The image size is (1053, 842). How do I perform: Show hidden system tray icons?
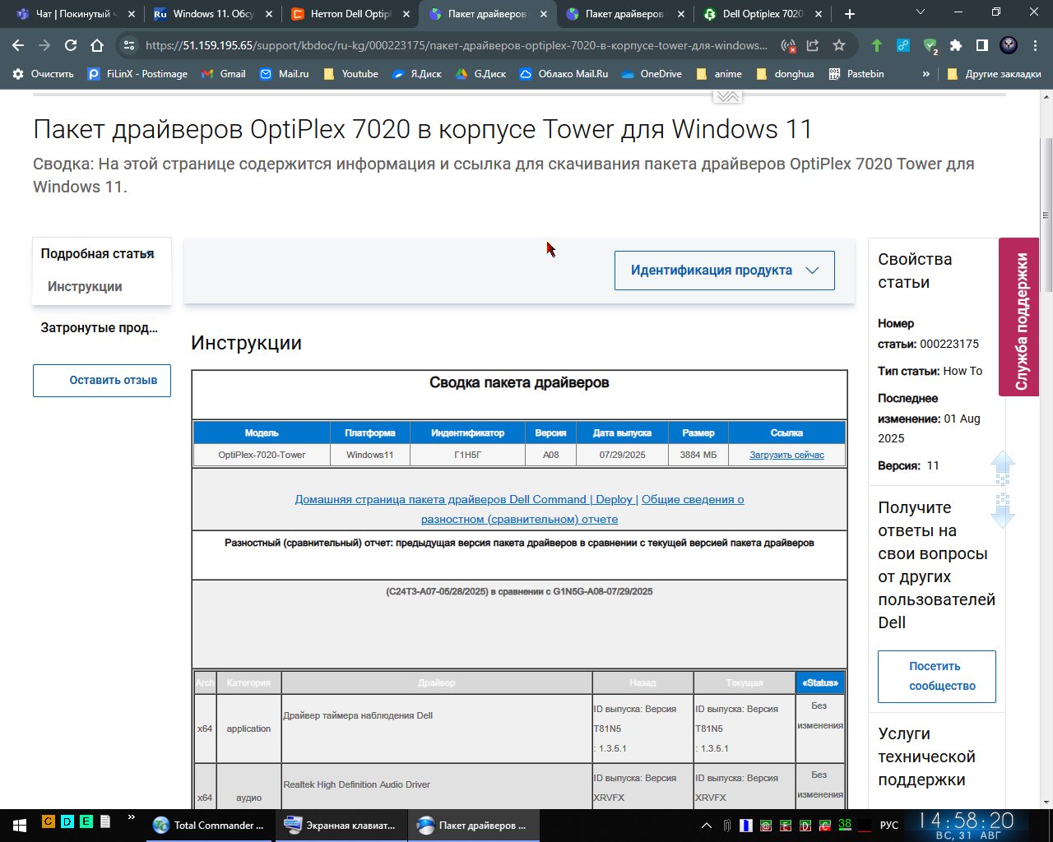click(707, 826)
